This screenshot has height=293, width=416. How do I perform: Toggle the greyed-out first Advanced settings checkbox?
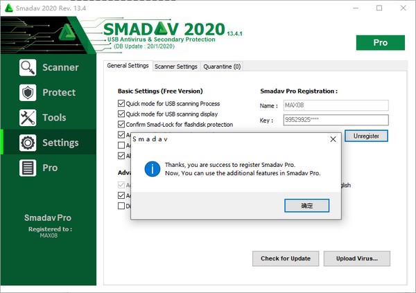pyautogui.click(x=121, y=185)
